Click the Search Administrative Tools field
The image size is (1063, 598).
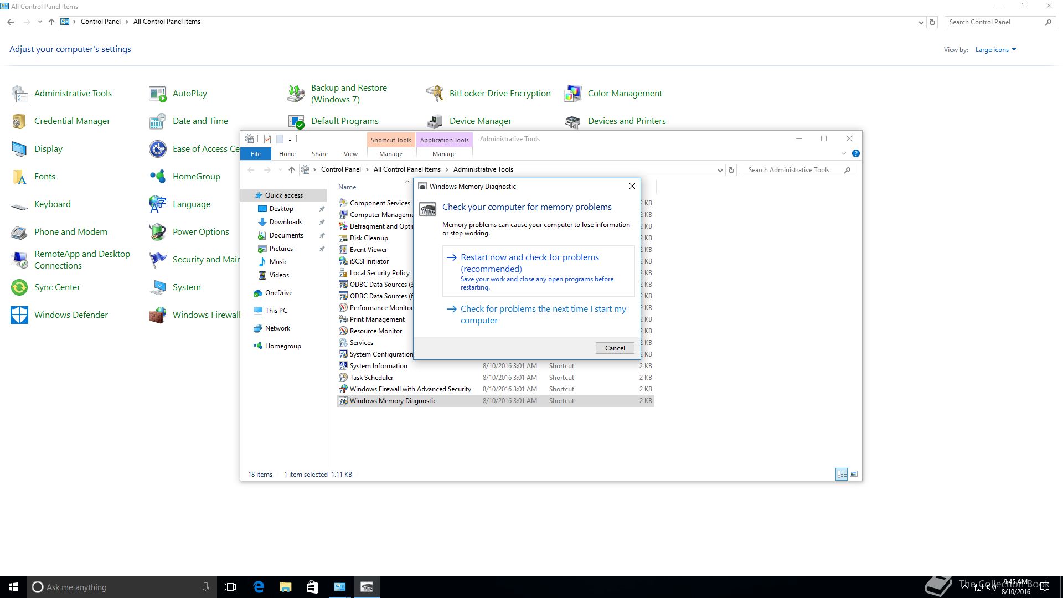click(x=794, y=170)
